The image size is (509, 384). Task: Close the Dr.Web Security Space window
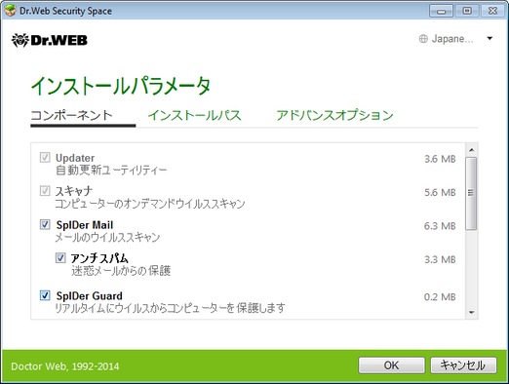[493, 11]
